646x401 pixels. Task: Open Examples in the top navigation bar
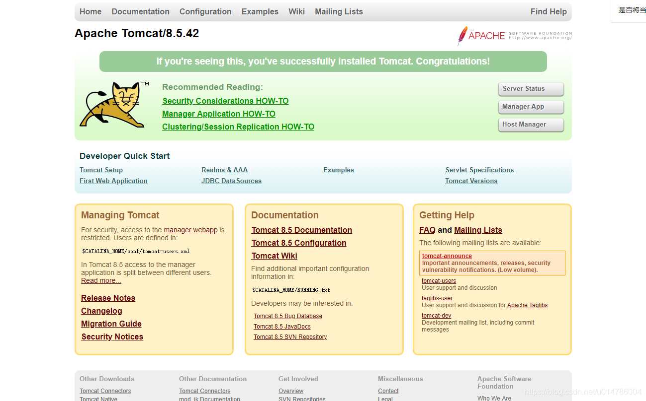click(260, 11)
